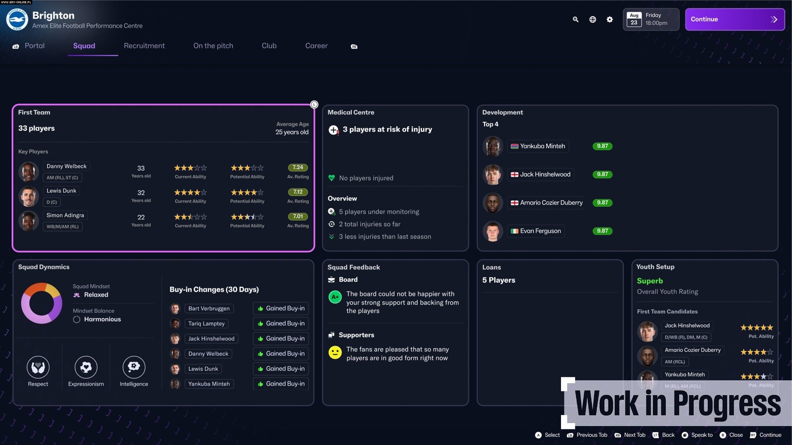Click Jack Hinshelwood's potential ability stars
This screenshot has height=445, width=792.
point(757,327)
